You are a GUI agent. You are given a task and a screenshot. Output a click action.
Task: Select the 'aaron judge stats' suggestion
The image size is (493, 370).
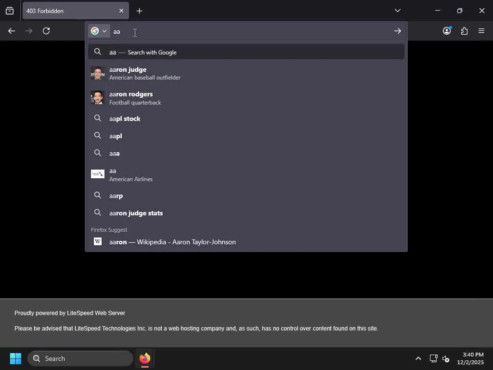(x=246, y=213)
